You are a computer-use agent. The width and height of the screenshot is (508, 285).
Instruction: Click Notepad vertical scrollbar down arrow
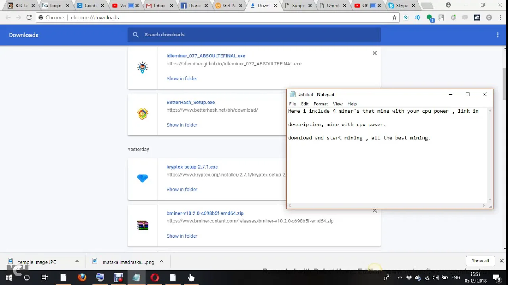click(490, 199)
